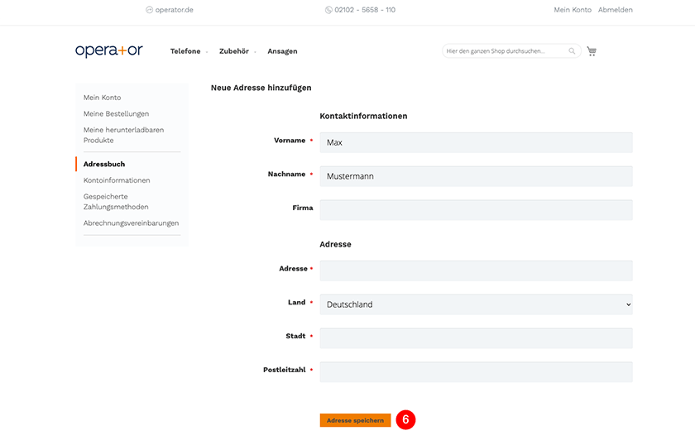The width and height of the screenshot is (695, 445).
Task: Open the shopping cart icon
Action: (592, 51)
